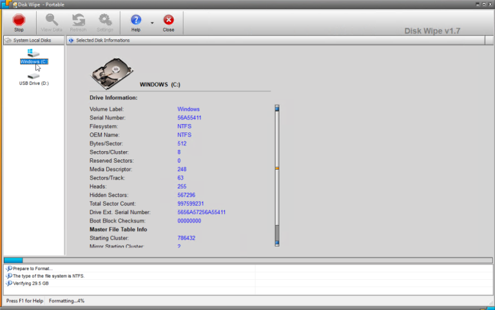Click Boot Block Checksum value 00000000
The width and height of the screenshot is (495, 310).
189,221
